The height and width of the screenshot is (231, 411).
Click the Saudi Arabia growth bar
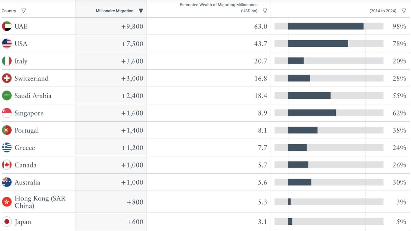[309, 96]
